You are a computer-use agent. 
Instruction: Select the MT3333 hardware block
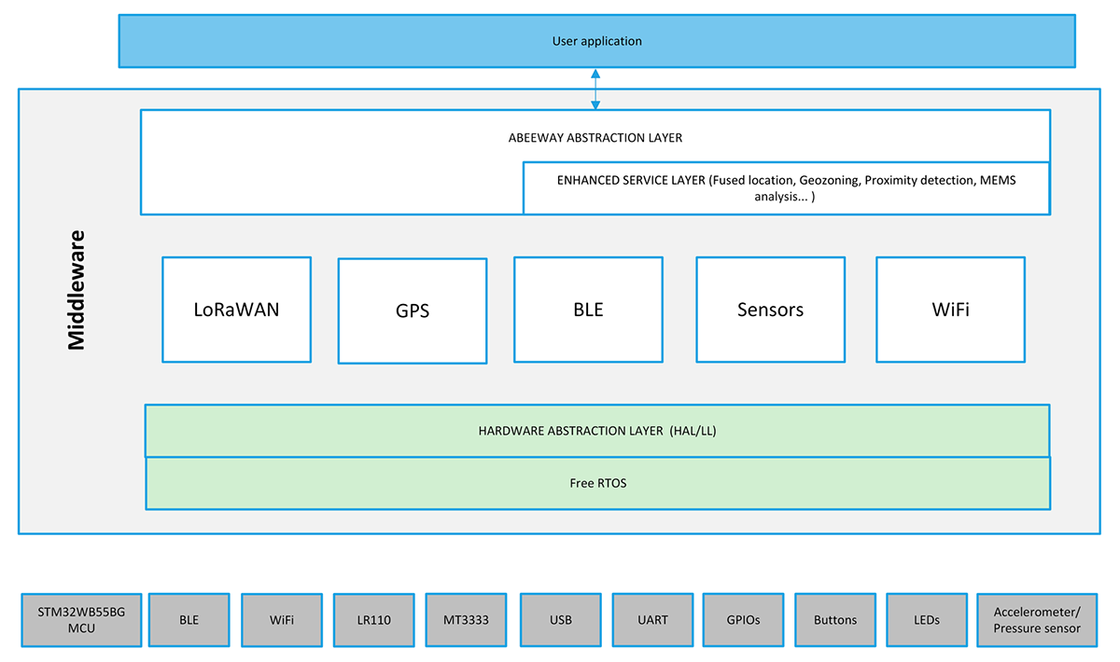[x=466, y=619]
